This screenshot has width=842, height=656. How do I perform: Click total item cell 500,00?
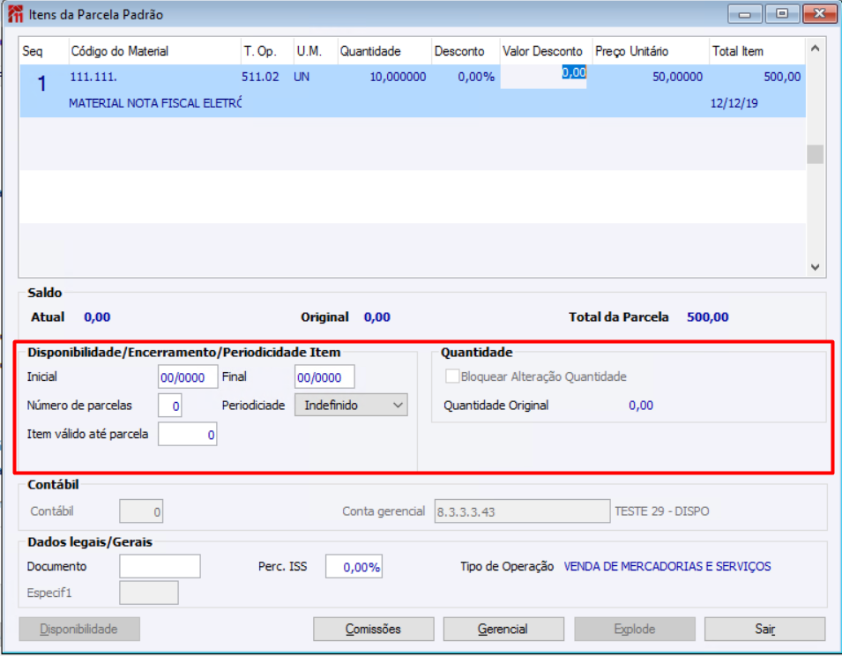[x=782, y=78]
